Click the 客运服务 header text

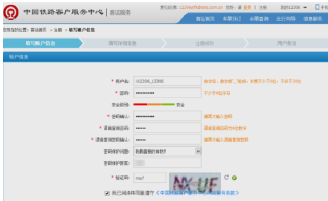click(120, 12)
